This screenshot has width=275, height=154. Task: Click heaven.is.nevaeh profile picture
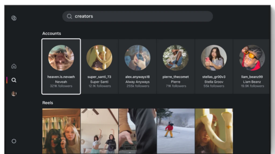(x=61, y=58)
